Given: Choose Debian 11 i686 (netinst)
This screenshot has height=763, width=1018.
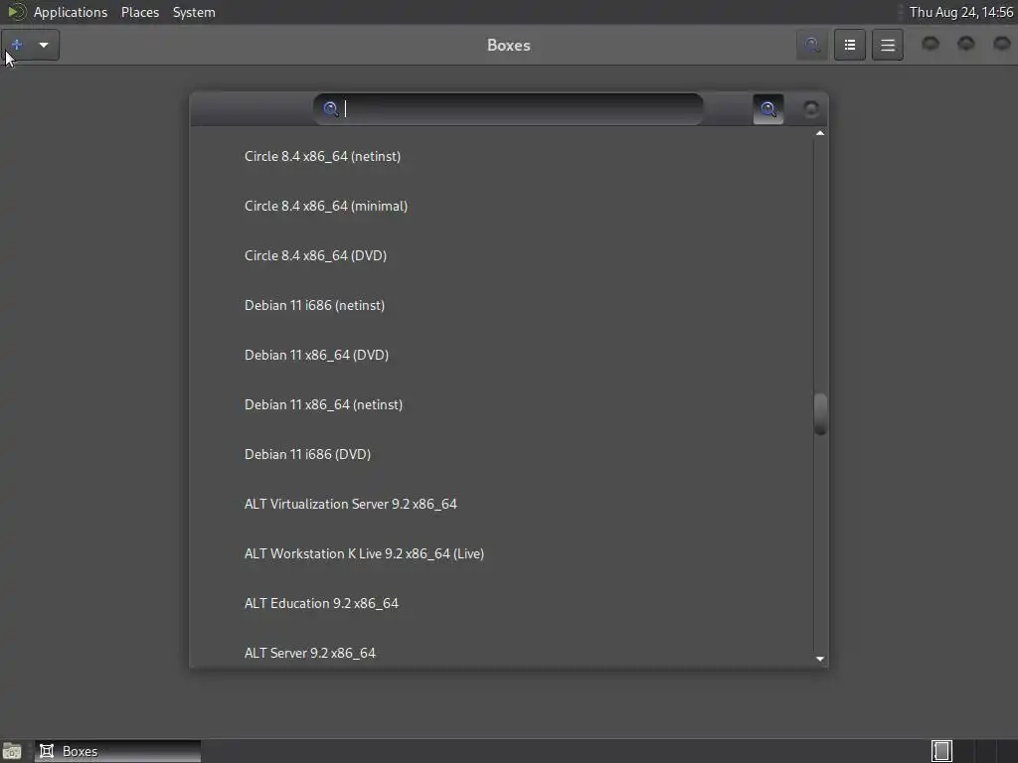Looking at the screenshot, I should click(501, 305).
